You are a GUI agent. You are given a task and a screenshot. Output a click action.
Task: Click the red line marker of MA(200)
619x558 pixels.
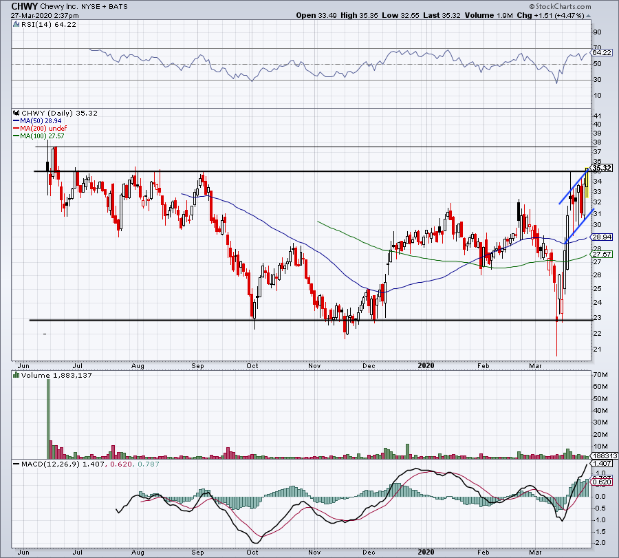pos(17,129)
